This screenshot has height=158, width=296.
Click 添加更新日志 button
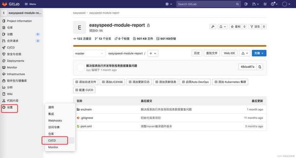click(139, 82)
